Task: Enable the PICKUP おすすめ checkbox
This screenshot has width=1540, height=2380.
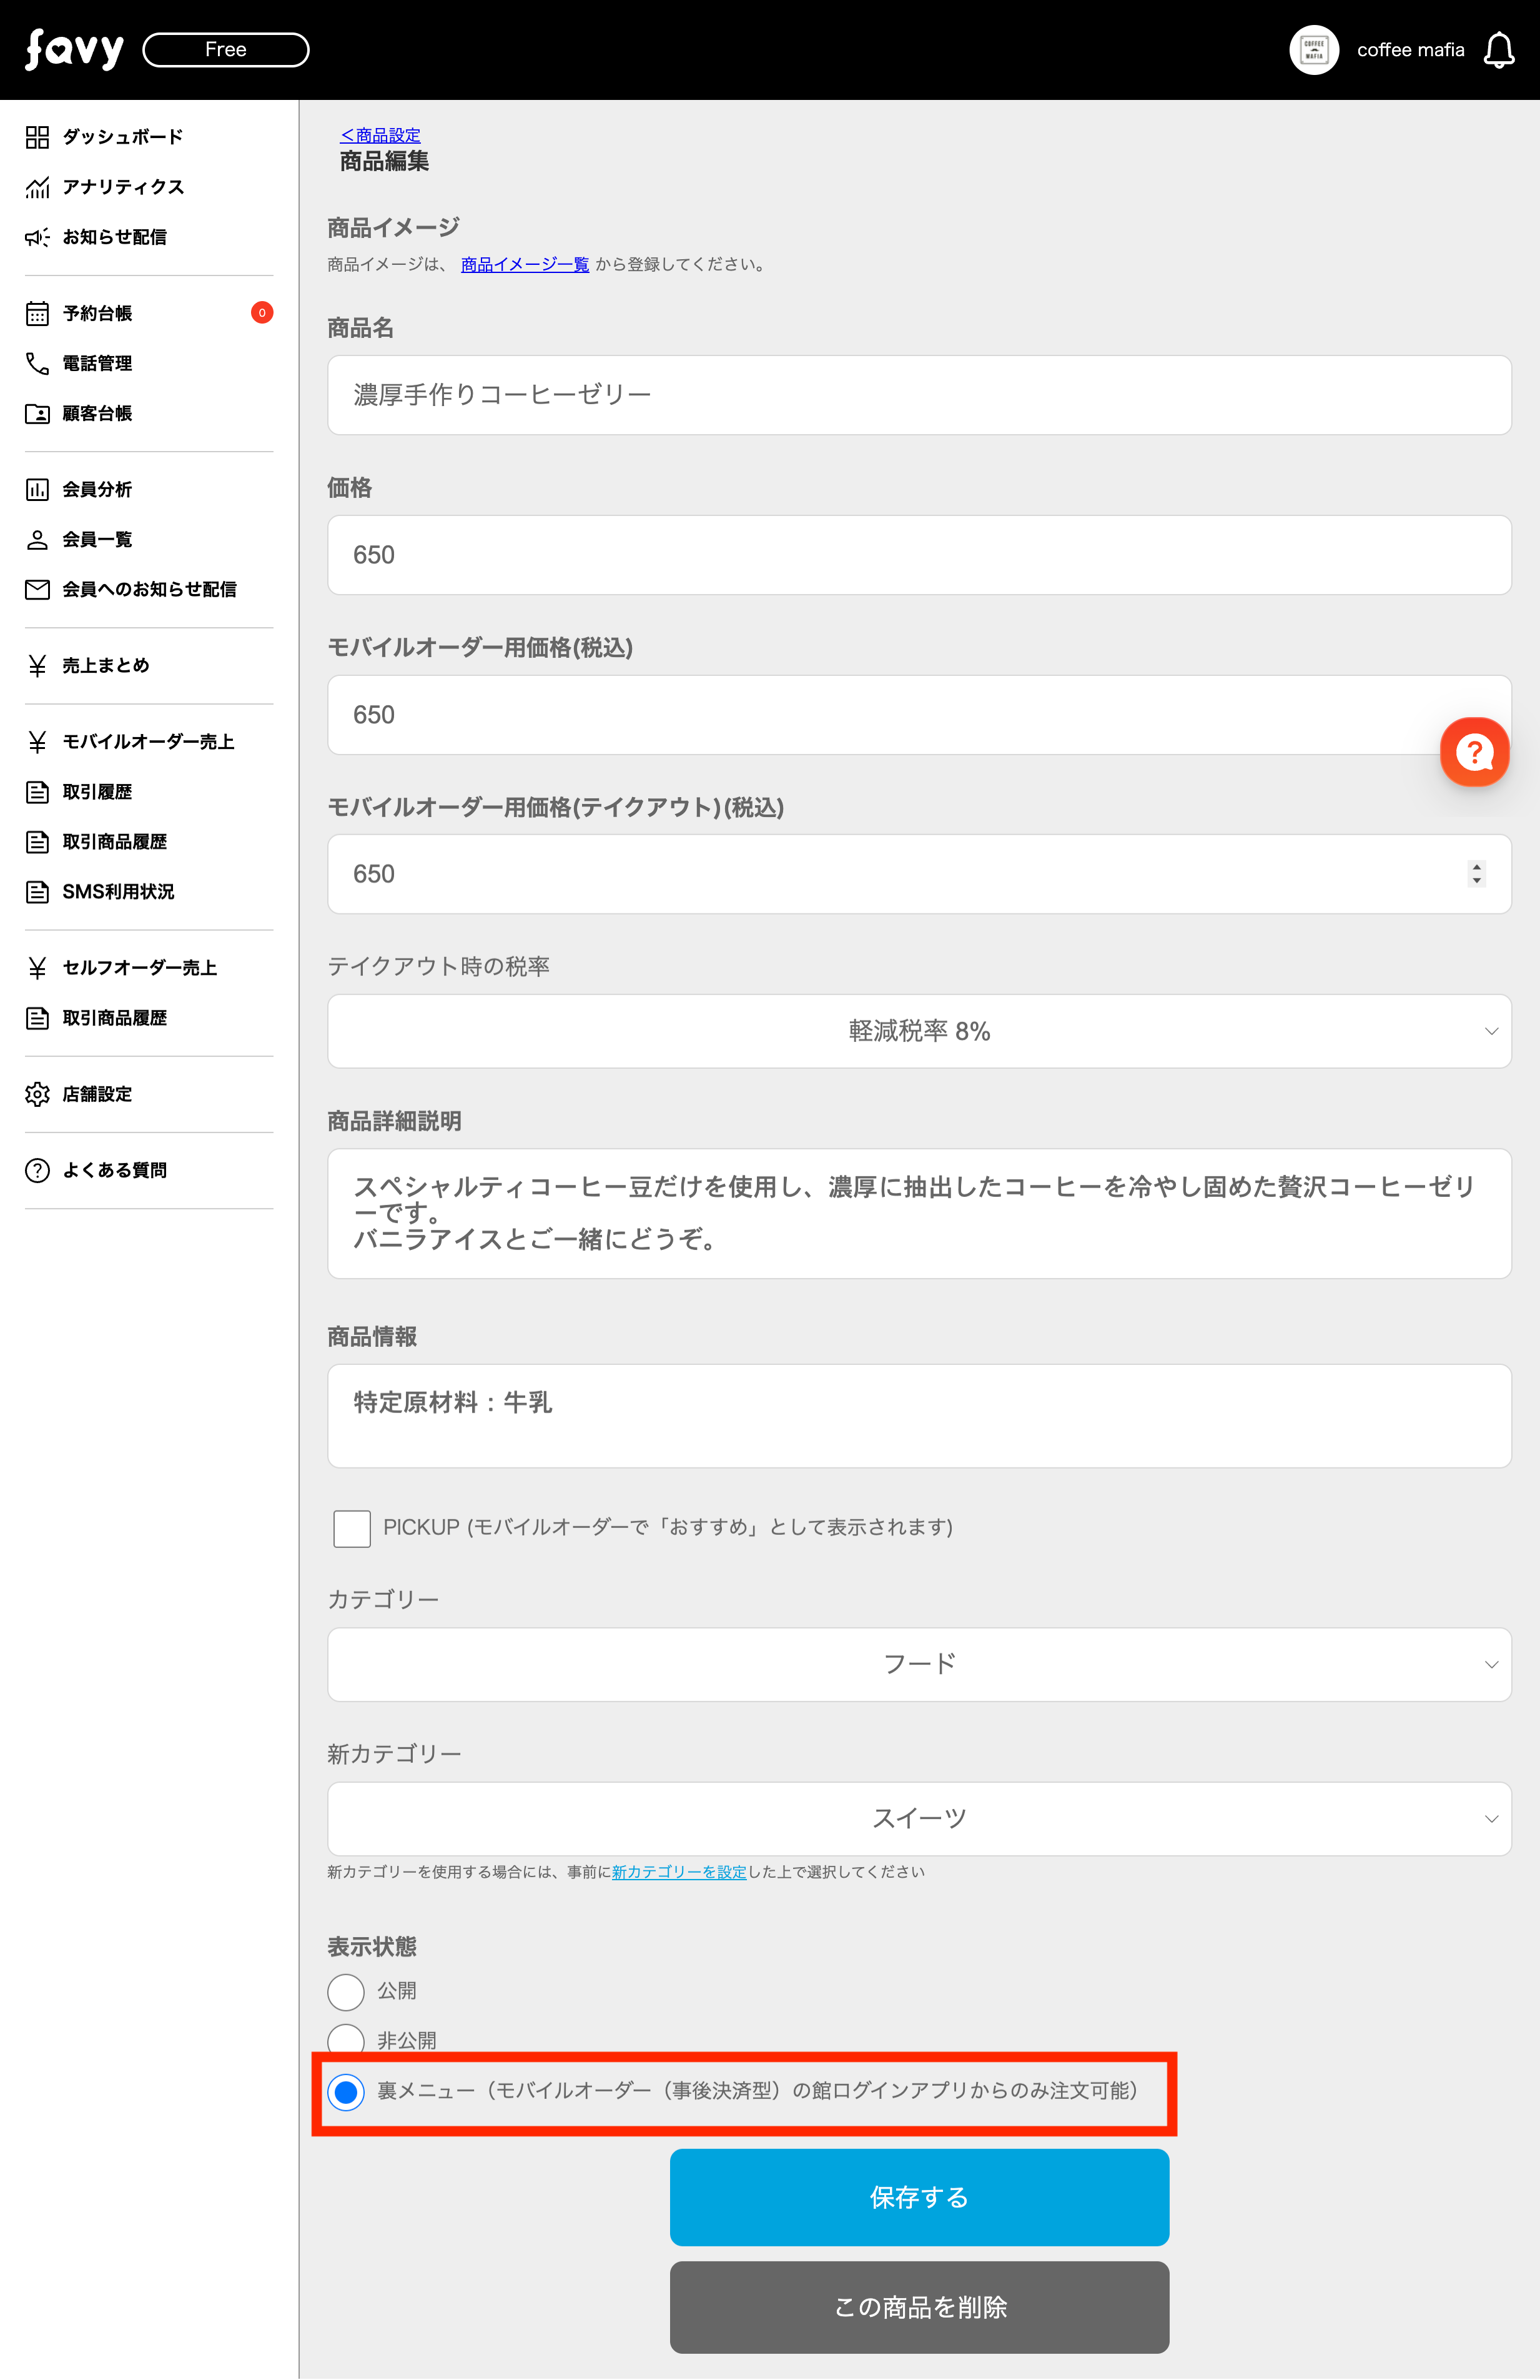Action: point(351,1528)
